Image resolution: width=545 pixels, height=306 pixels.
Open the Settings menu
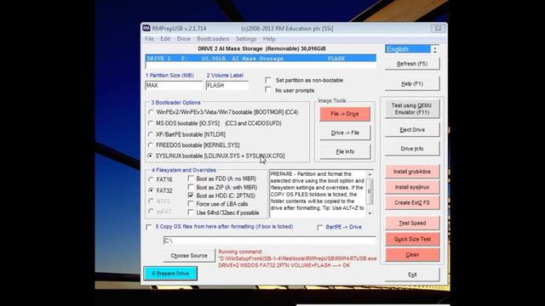tap(246, 39)
